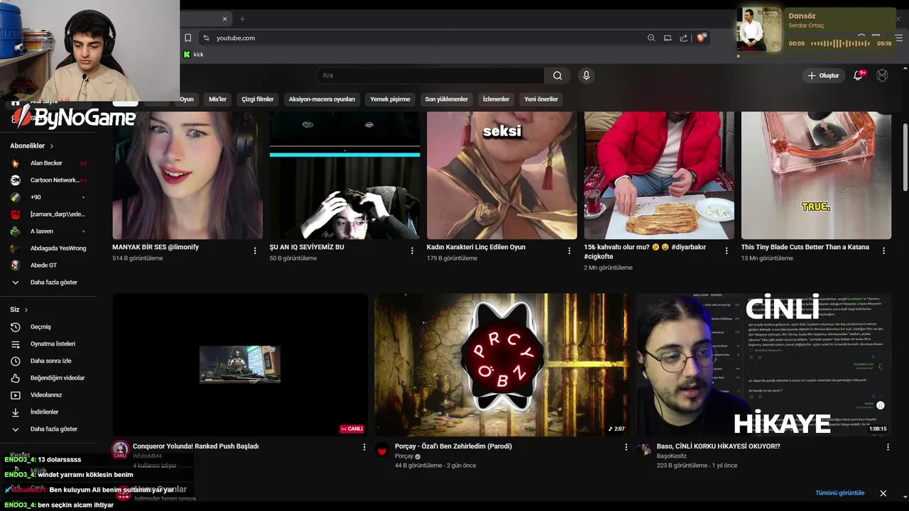Expand the Siz section chevron
The image size is (909, 511).
coord(26,310)
